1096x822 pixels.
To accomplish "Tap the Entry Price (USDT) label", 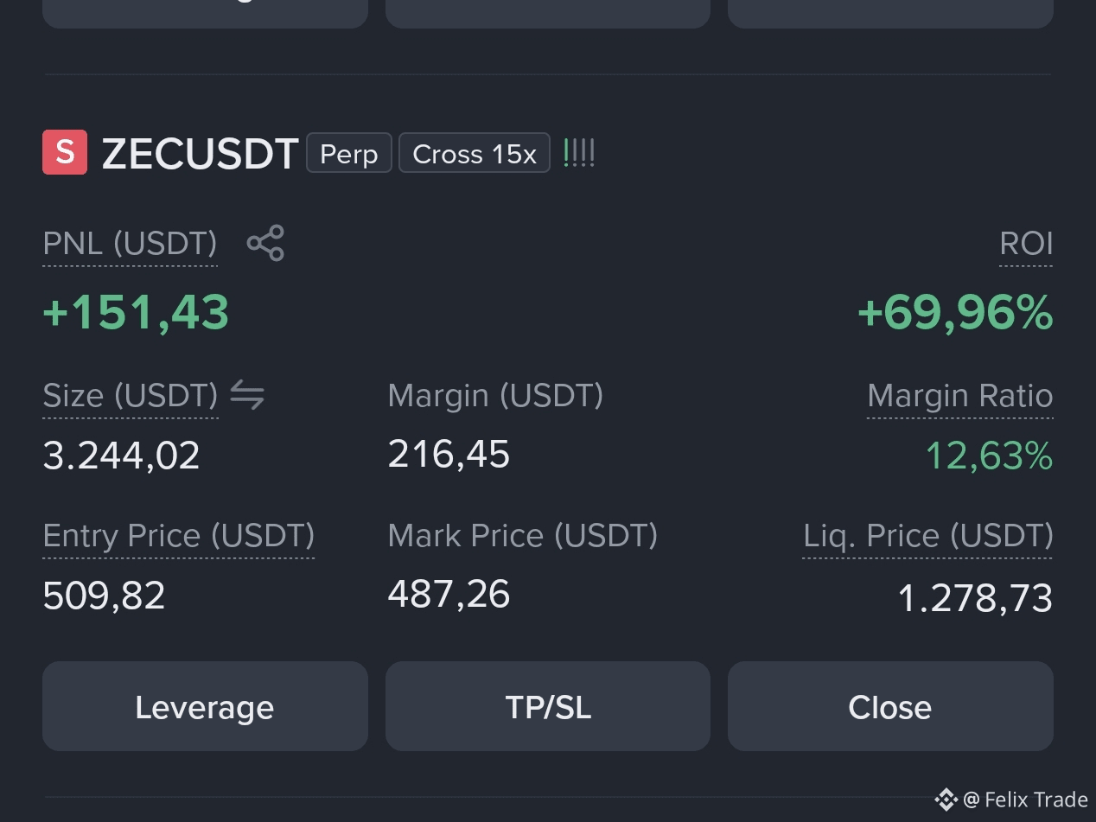I will [179, 536].
